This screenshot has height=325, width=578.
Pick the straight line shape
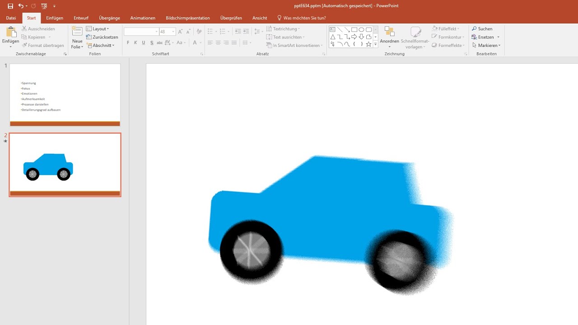340,29
